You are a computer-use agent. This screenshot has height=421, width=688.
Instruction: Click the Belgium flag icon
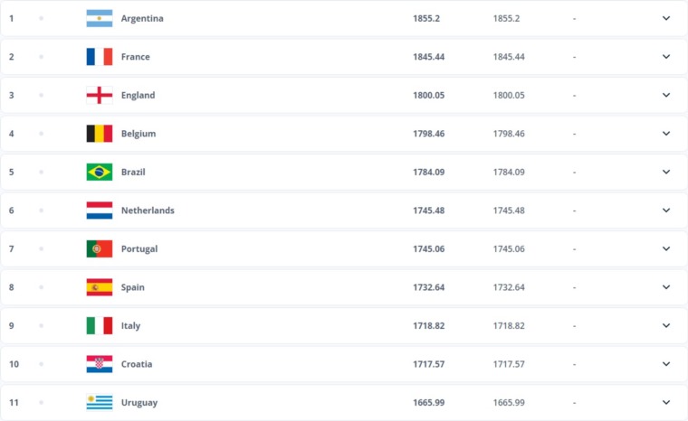(100, 134)
